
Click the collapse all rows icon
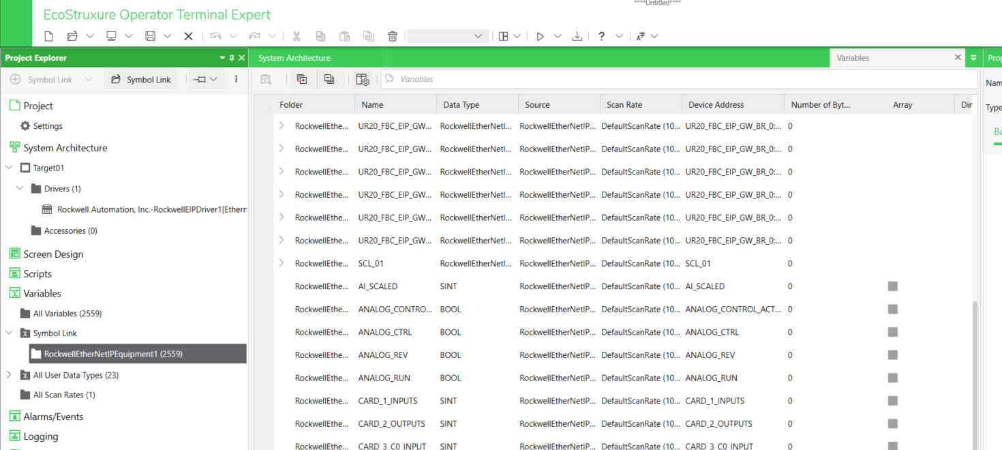(329, 79)
